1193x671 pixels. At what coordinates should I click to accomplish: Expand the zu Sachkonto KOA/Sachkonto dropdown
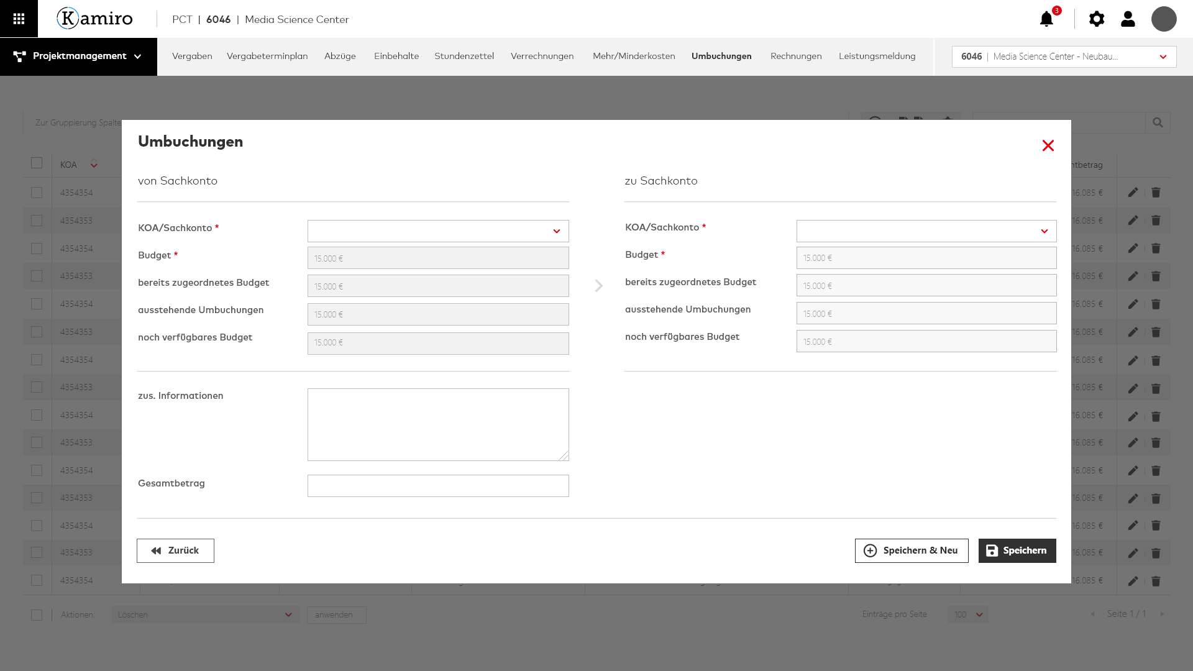tap(926, 231)
